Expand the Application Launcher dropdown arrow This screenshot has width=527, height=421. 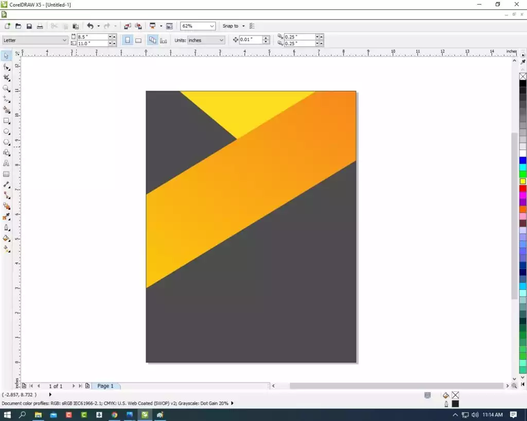161,26
